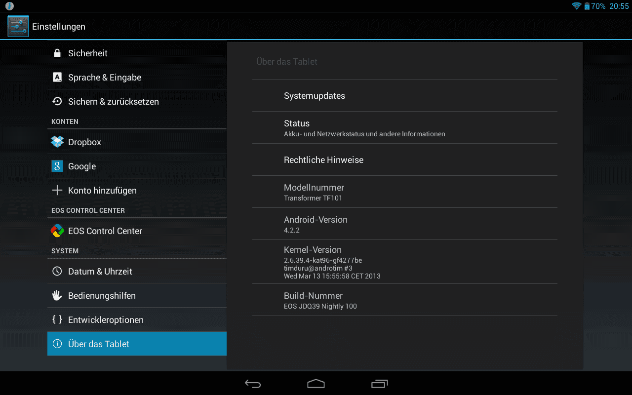Tap the Back navigation button

click(x=253, y=384)
